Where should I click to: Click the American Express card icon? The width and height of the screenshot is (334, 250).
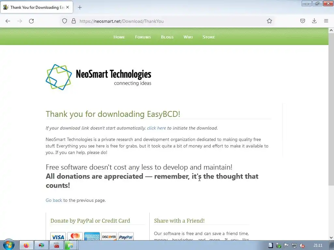click(x=92, y=236)
